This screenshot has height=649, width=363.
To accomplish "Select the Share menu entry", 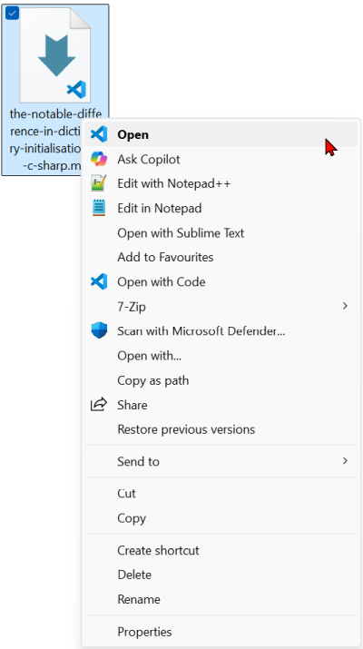I will coord(221,405).
